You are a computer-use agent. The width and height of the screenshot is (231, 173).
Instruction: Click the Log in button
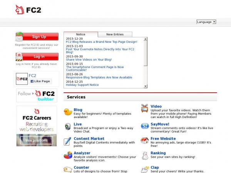click(37, 57)
